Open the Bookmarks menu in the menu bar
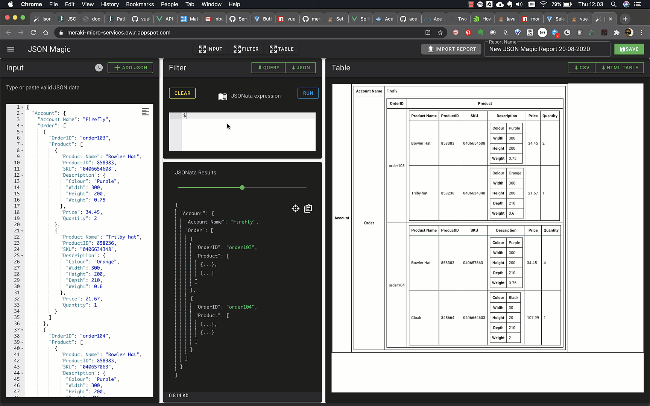This screenshot has height=406, width=650. (x=140, y=5)
